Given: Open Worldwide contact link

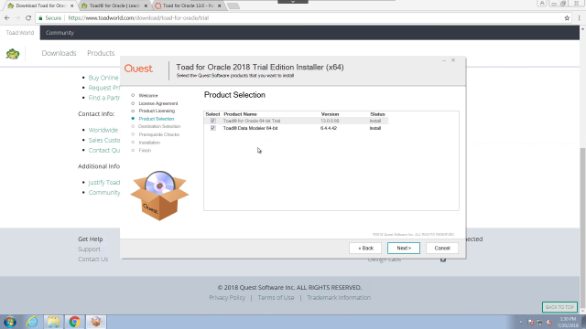Looking at the screenshot, I should point(103,130).
